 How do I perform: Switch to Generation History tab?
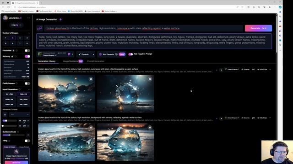click(47, 61)
